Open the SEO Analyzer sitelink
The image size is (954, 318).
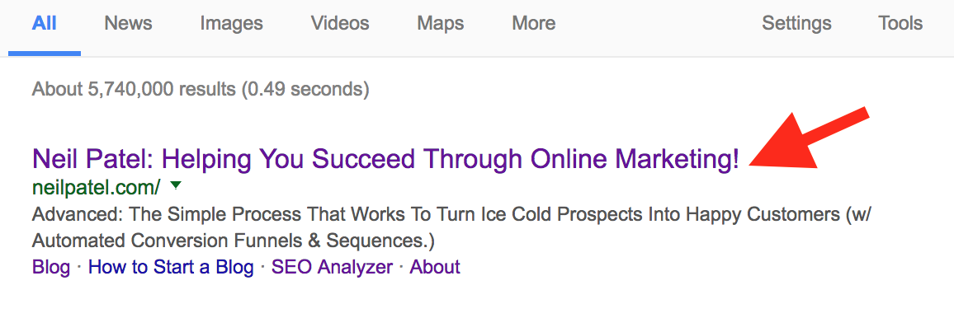tap(333, 266)
